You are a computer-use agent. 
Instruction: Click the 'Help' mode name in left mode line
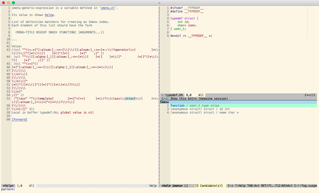[x=153, y=186]
